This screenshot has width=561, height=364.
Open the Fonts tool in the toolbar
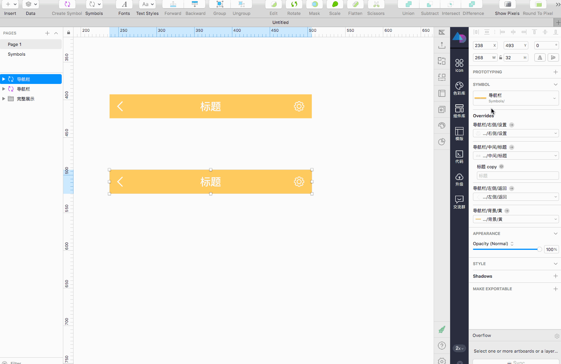[x=124, y=4]
